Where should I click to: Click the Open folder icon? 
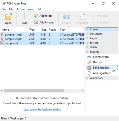click(x=8, y=16)
